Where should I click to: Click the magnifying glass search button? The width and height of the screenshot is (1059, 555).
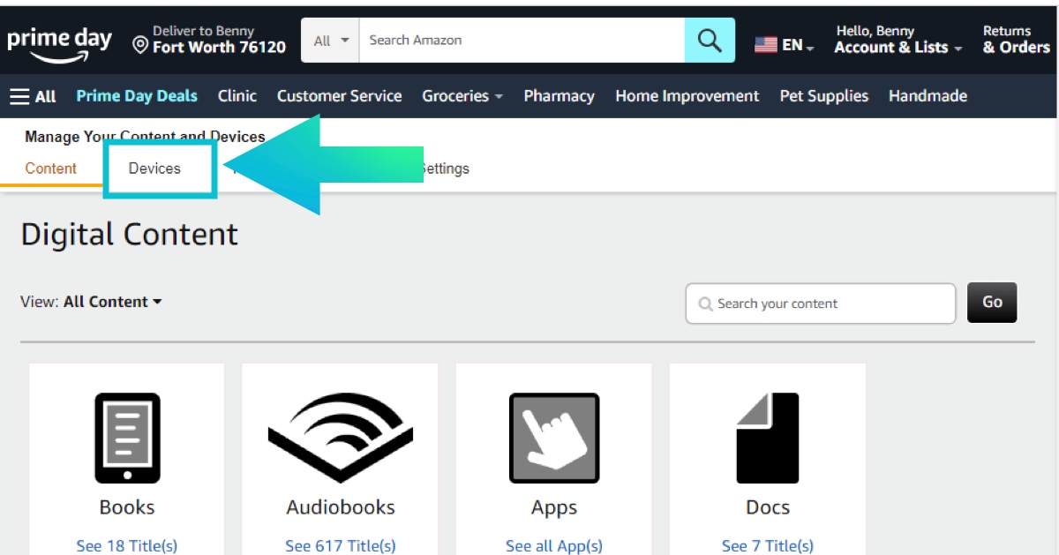pos(710,41)
